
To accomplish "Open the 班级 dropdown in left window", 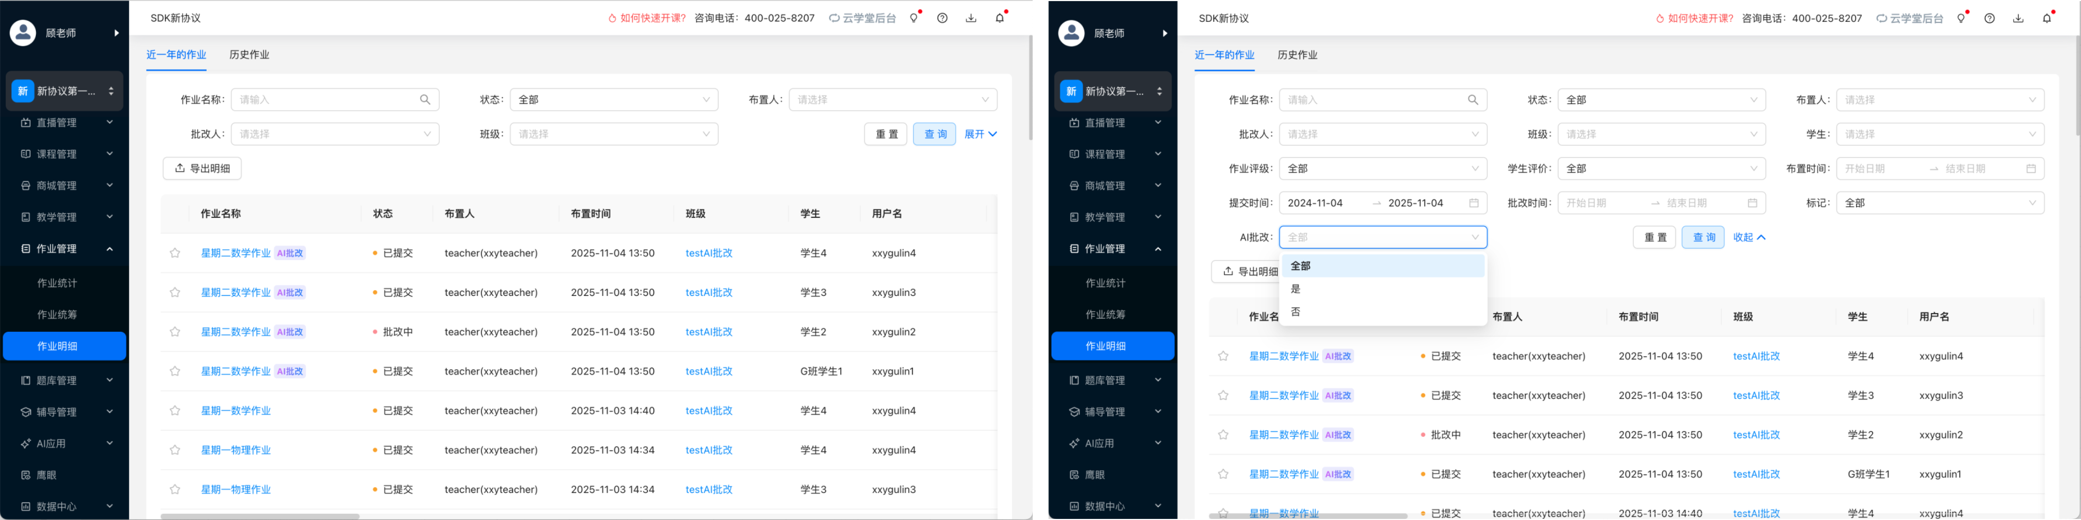I will 614,134.
